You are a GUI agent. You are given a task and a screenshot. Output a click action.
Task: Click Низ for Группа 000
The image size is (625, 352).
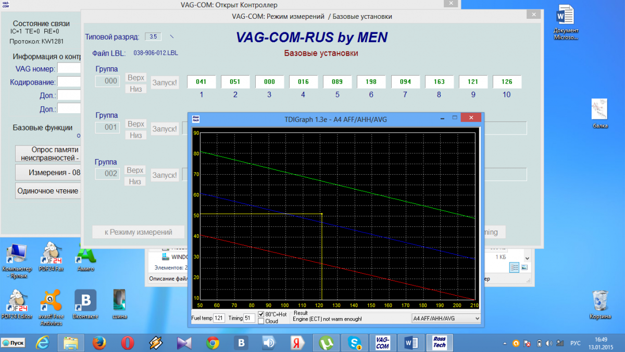[x=136, y=89]
